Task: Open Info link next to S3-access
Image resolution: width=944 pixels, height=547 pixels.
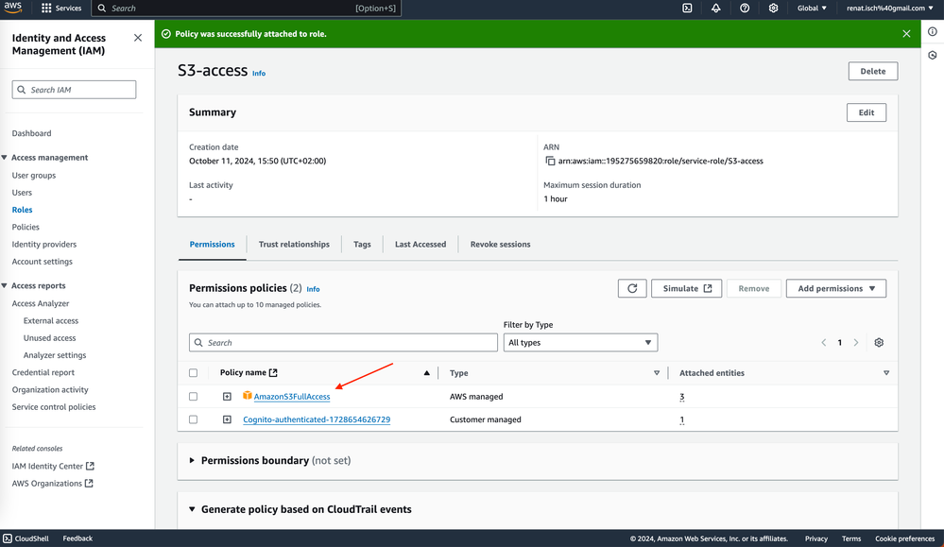Action: (x=259, y=74)
